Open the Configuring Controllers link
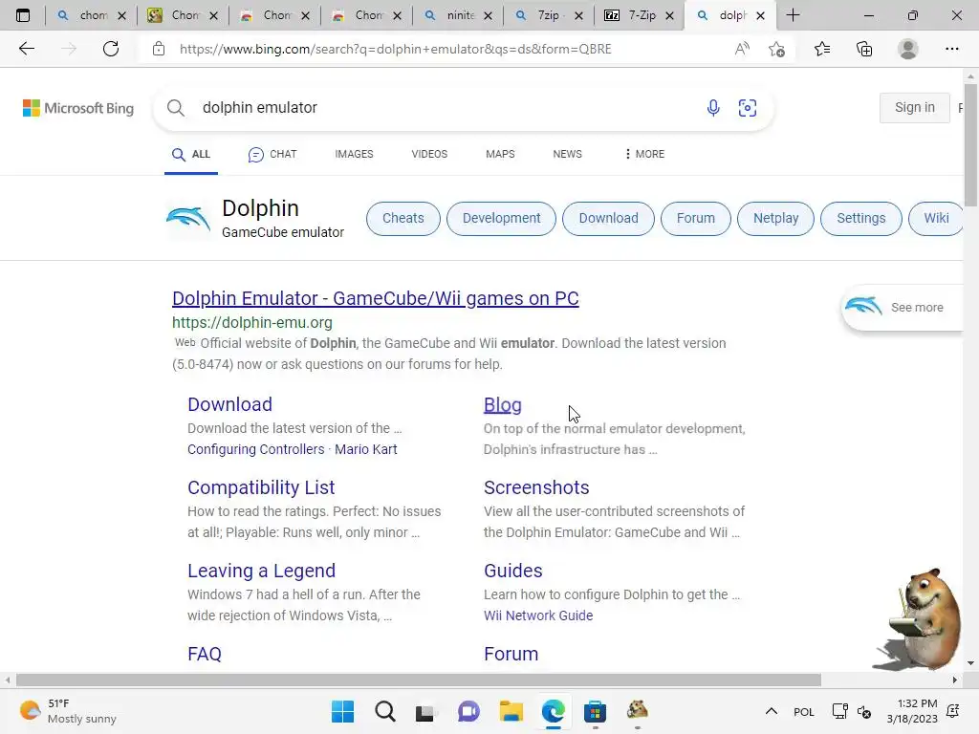979x734 pixels. 256,449
